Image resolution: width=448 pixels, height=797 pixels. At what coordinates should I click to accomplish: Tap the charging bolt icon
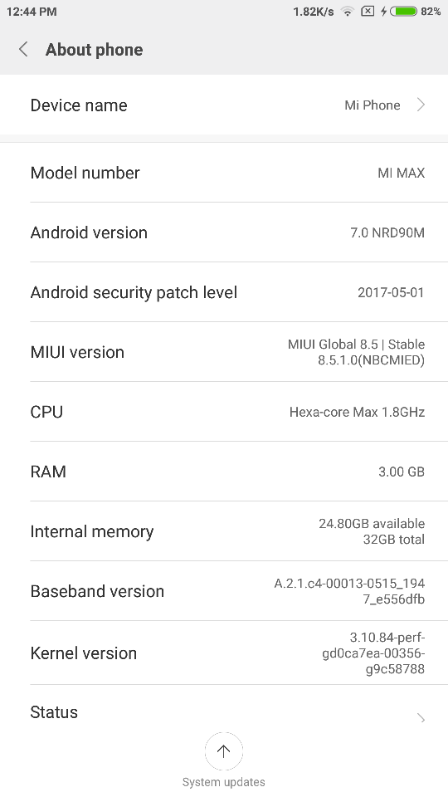(x=383, y=11)
